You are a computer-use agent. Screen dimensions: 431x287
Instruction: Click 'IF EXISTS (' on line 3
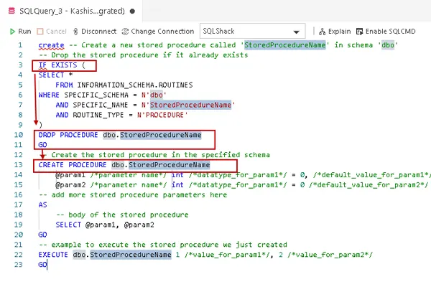(62, 65)
